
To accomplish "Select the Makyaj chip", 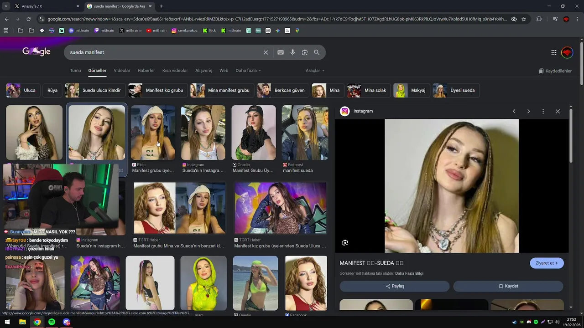I will pos(412,90).
